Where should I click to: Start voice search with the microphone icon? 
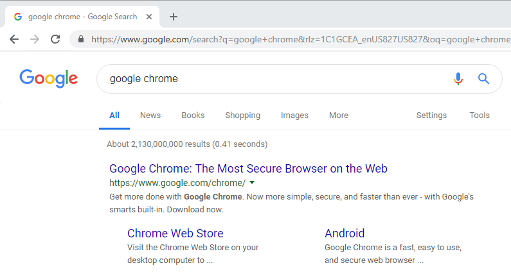point(458,79)
